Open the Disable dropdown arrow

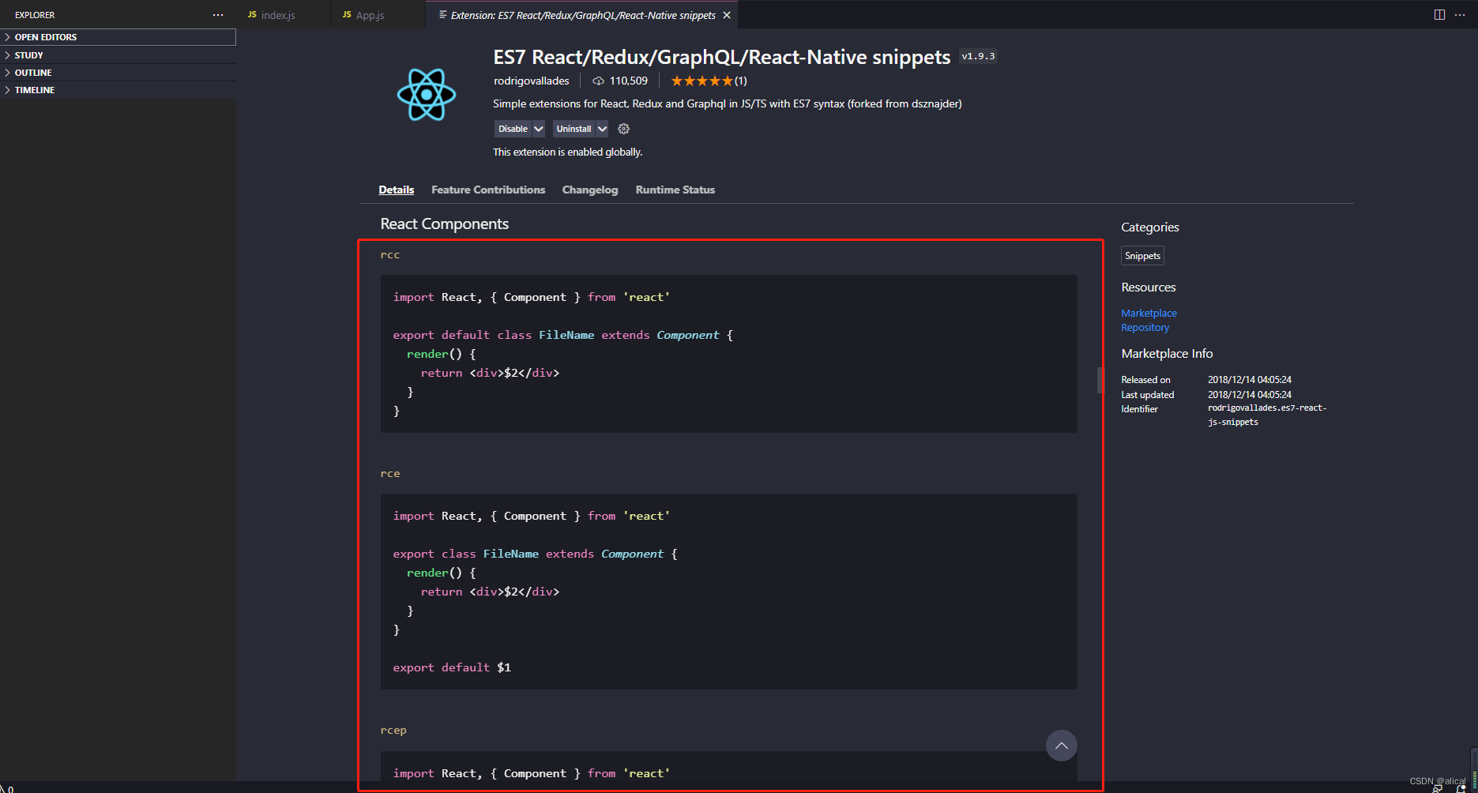click(539, 129)
